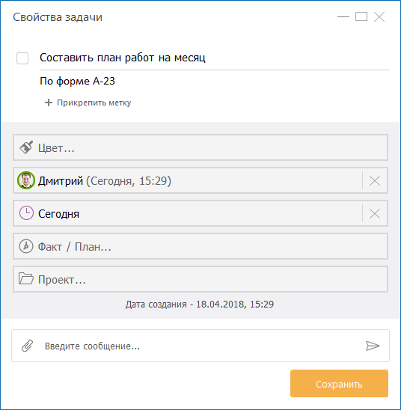
Task: Open the Сегодня deadline dropdown
Action: click(x=188, y=213)
